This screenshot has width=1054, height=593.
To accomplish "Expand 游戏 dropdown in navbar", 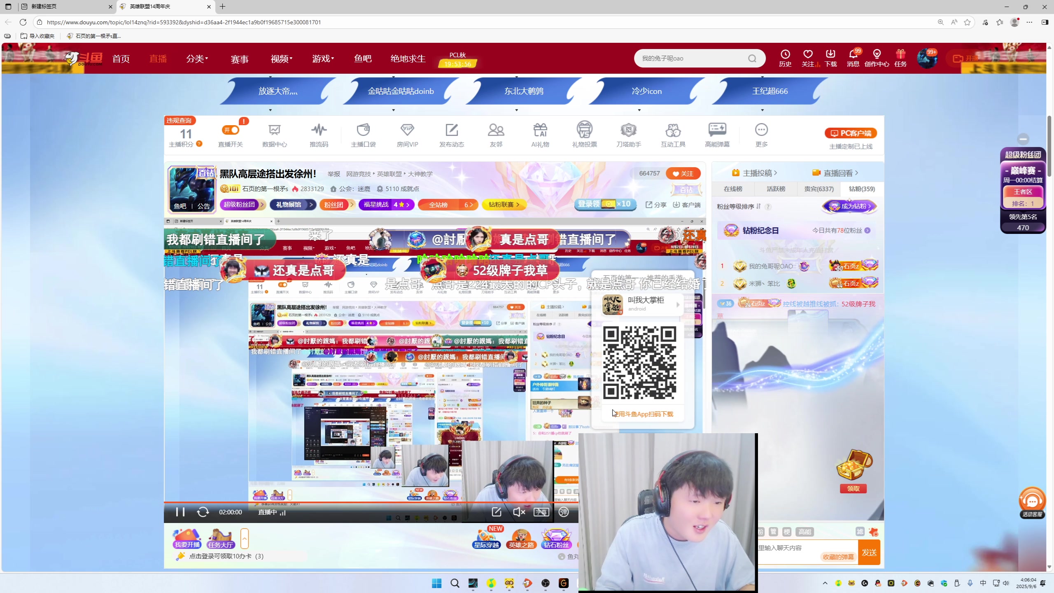I will 323,58.
